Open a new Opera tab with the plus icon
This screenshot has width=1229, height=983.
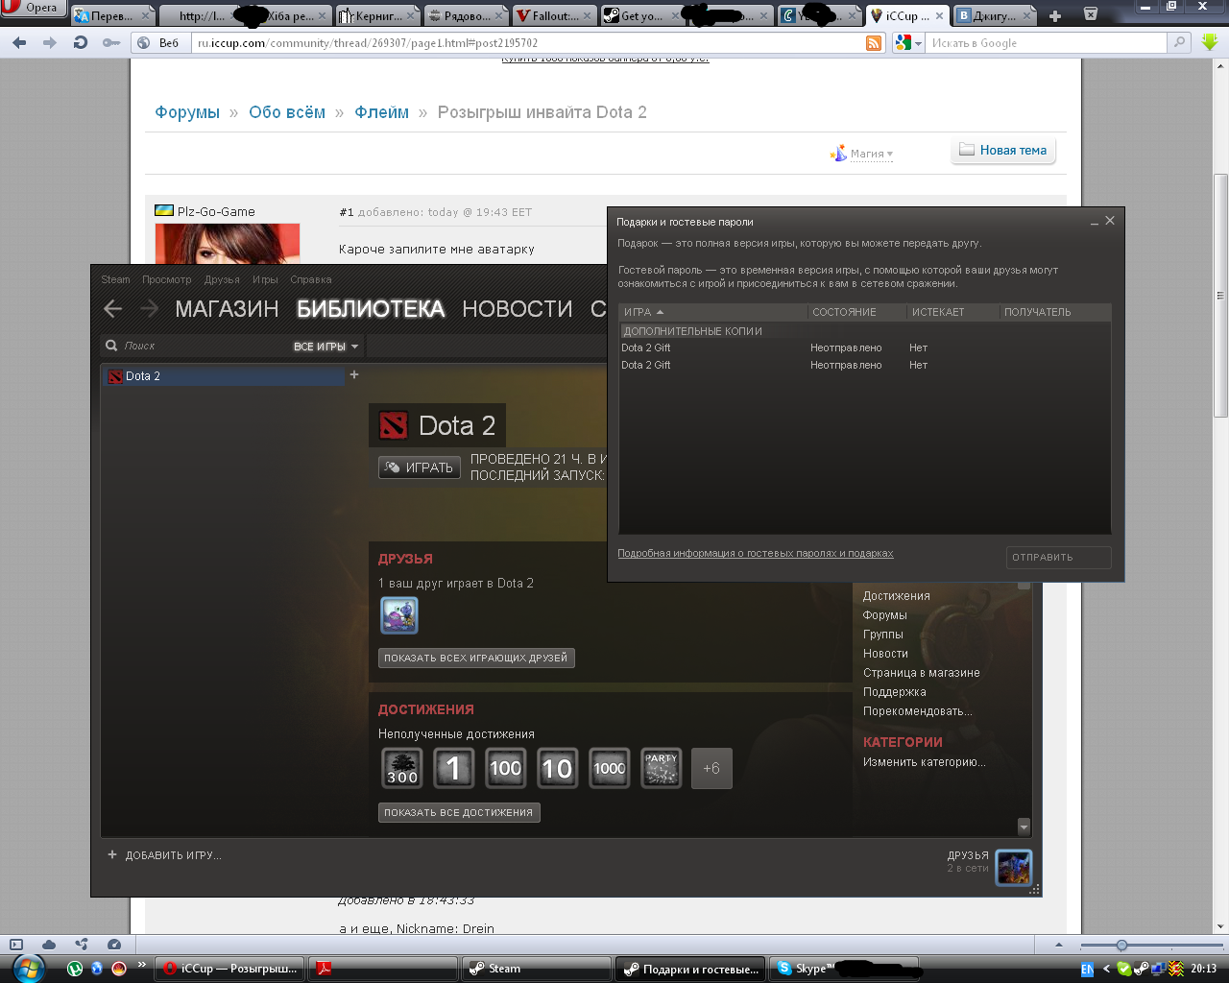pos(1055,15)
